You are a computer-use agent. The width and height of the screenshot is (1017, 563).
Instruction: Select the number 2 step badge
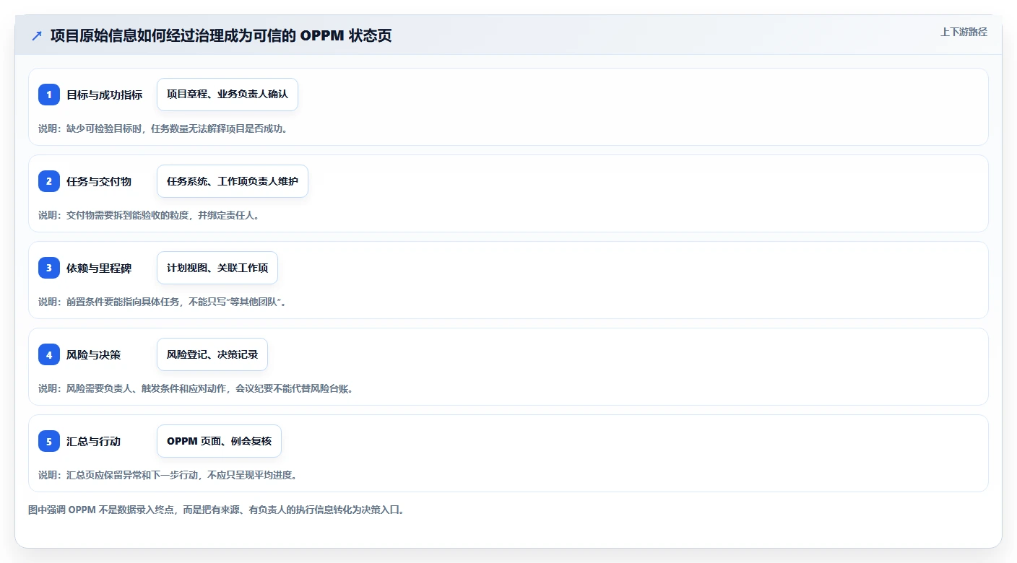49,181
